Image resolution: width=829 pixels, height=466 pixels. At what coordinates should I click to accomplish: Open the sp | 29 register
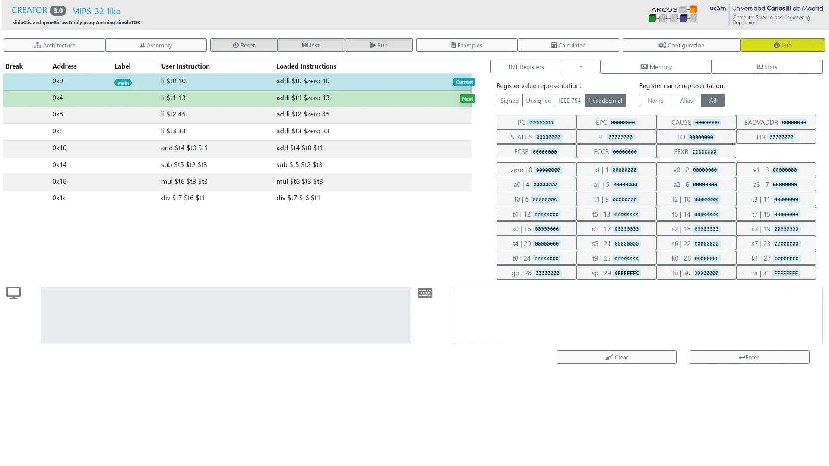click(x=616, y=273)
